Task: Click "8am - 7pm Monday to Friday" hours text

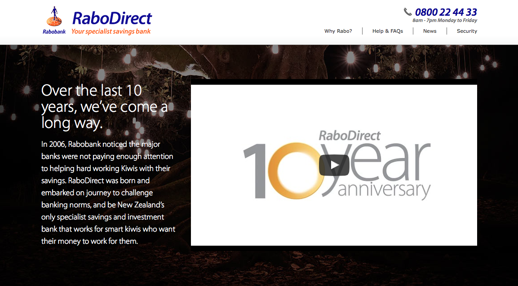Action: [x=445, y=21]
